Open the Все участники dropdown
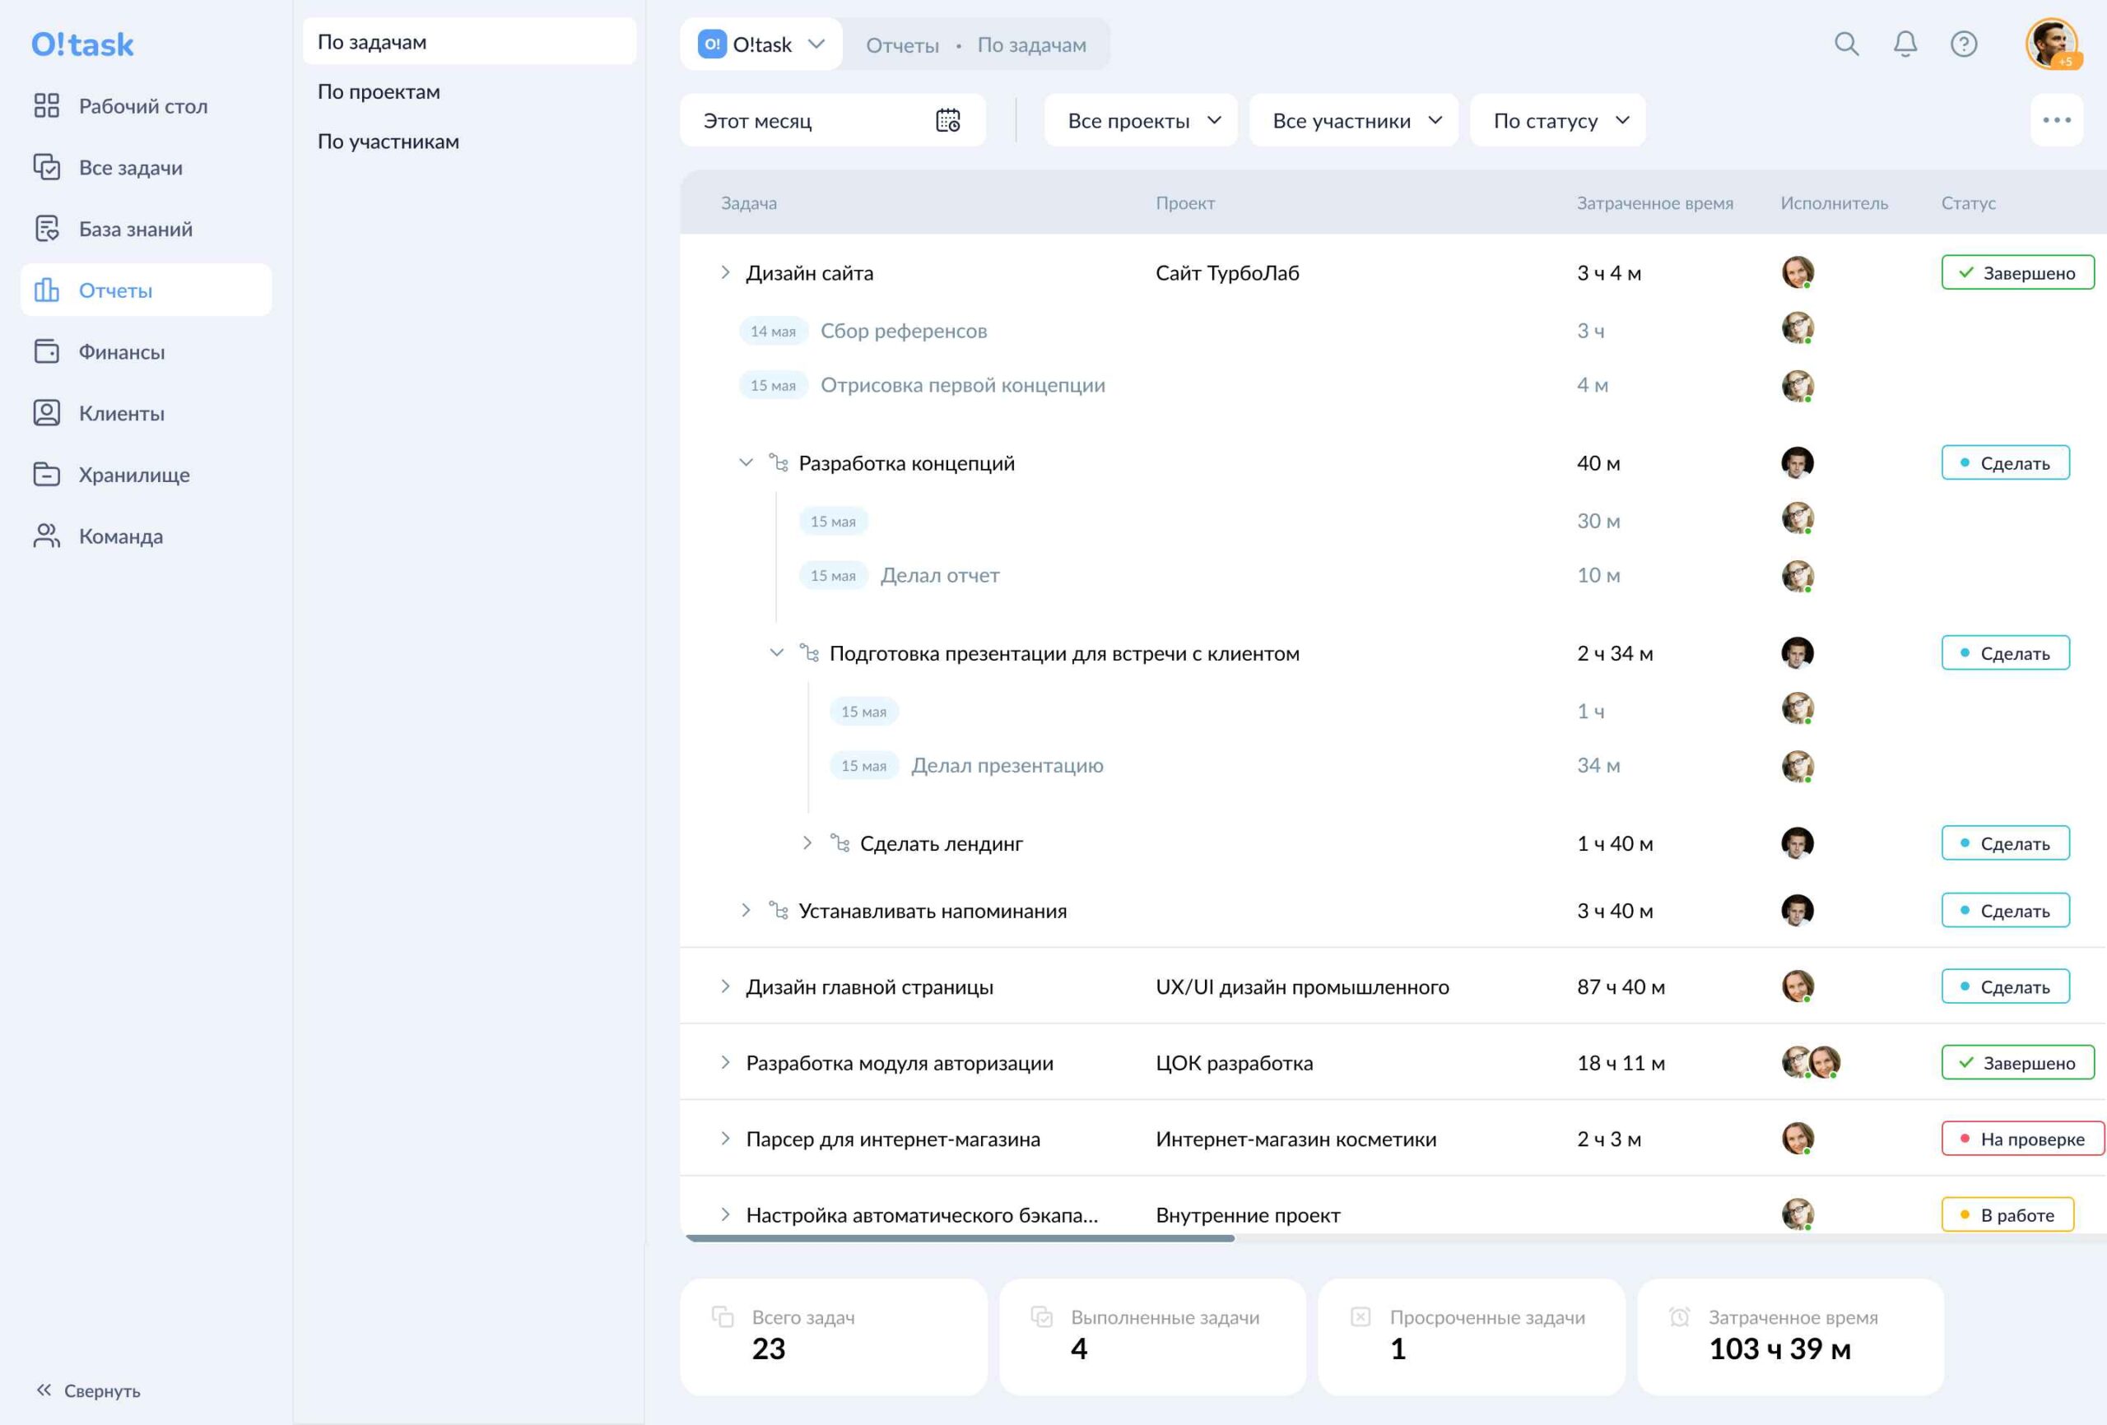2107x1425 pixels. click(1354, 119)
